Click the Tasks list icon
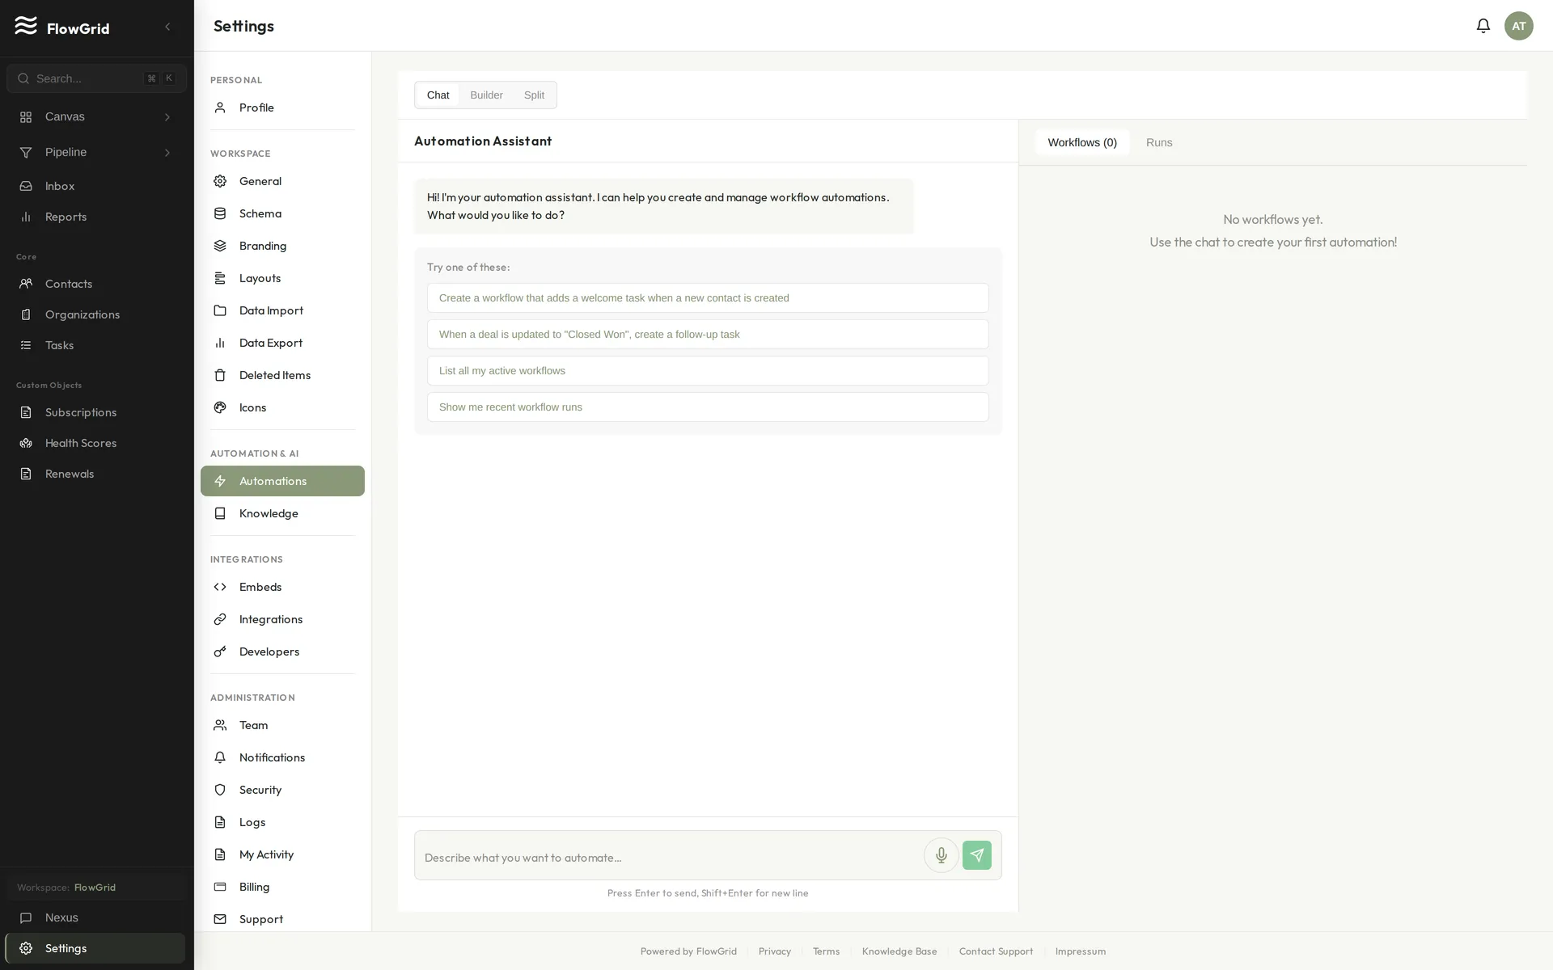This screenshot has width=1553, height=970. pyautogui.click(x=26, y=345)
